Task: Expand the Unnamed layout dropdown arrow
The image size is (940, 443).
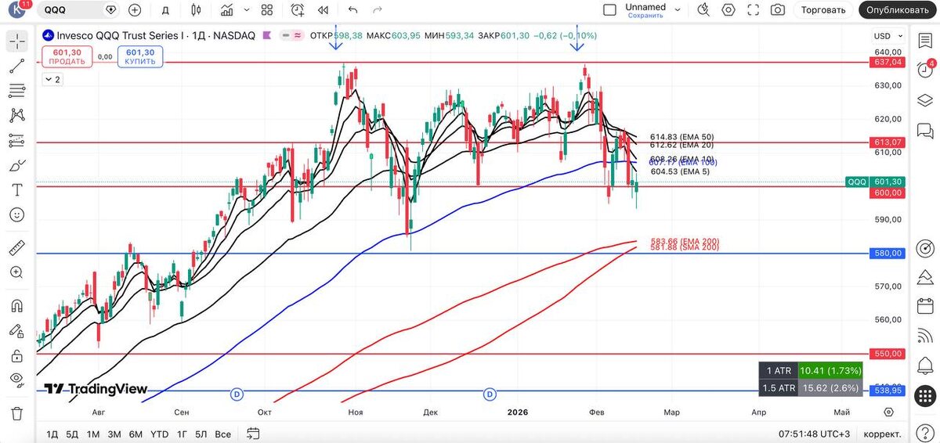Action: (677, 10)
